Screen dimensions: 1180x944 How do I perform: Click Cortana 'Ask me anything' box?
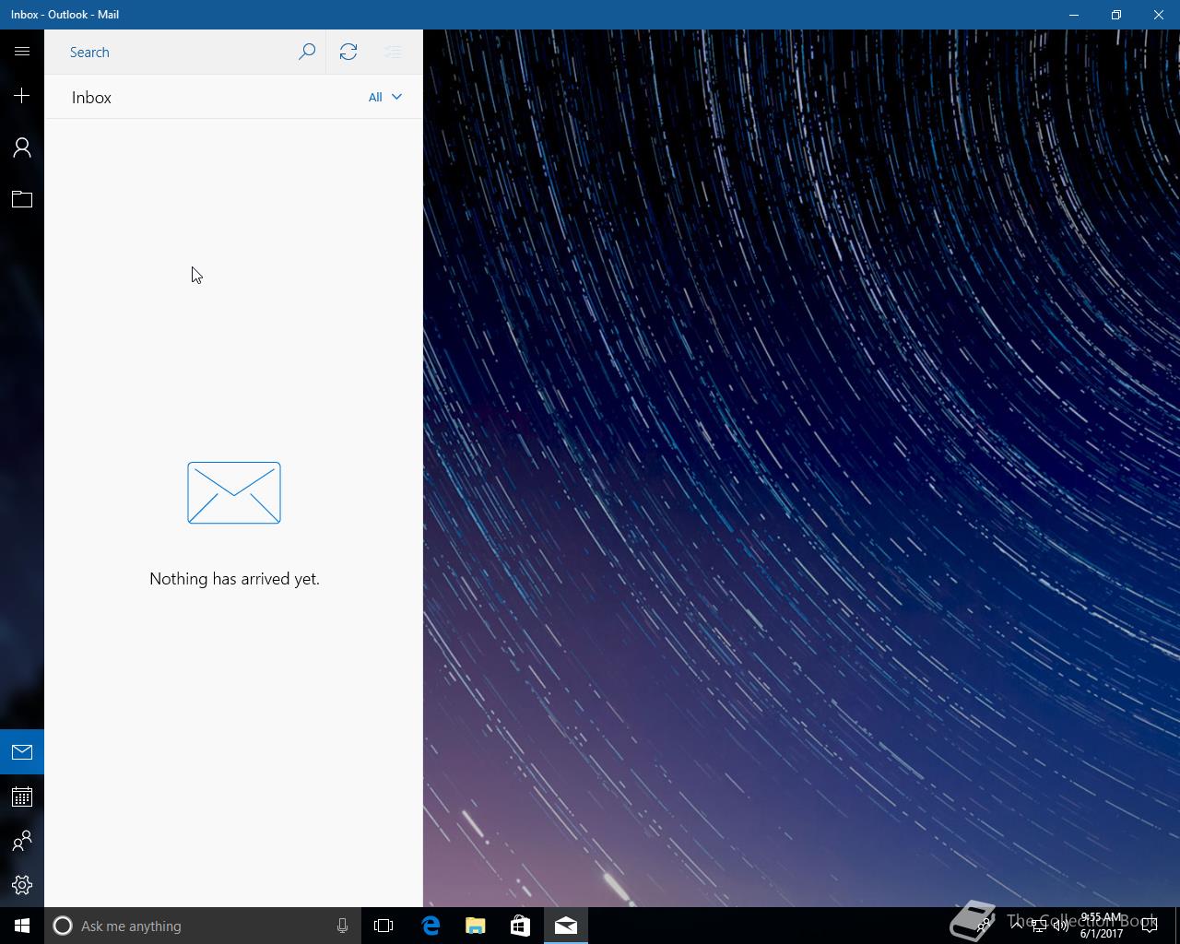[203, 926]
